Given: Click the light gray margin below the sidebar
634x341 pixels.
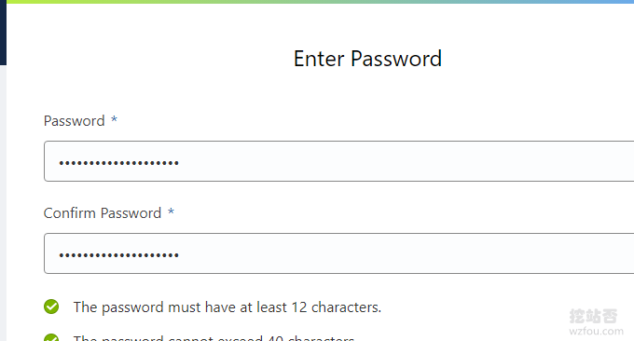Looking at the screenshot, I should [3, 203].
